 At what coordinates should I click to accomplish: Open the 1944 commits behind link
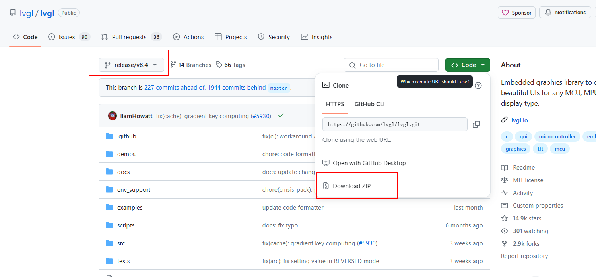pyautogui.click(x=237, y=88)
